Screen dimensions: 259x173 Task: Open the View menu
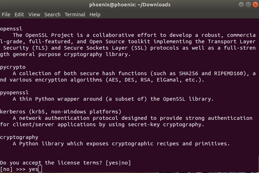[34, 15]
